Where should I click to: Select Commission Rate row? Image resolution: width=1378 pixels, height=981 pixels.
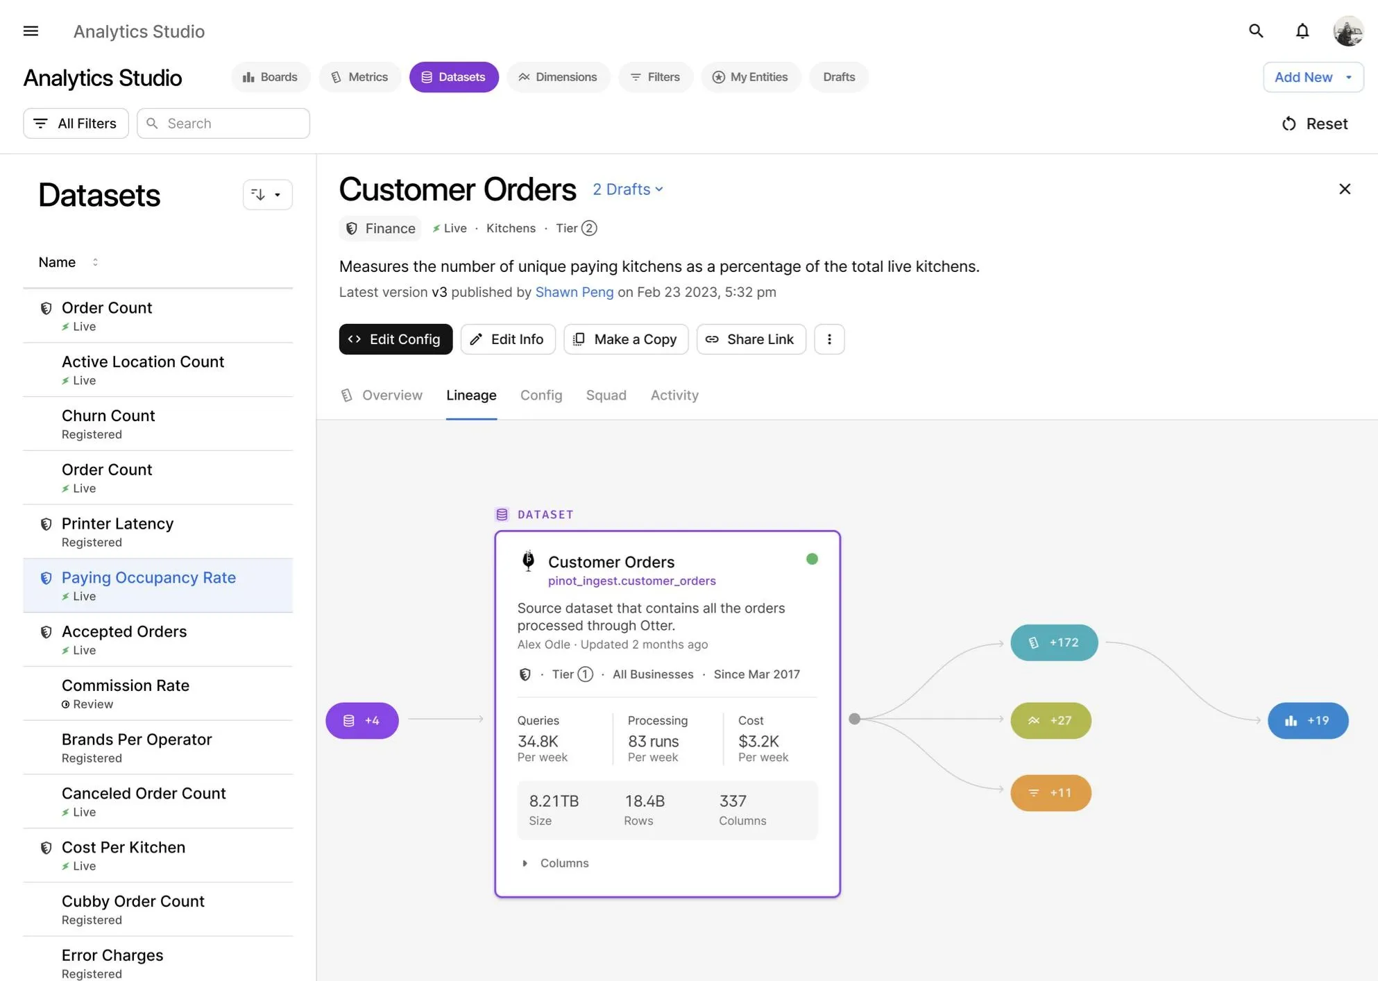point(158,694)
